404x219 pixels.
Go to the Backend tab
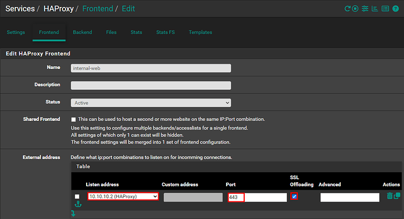pyautogui.click(x=83, y=32)
